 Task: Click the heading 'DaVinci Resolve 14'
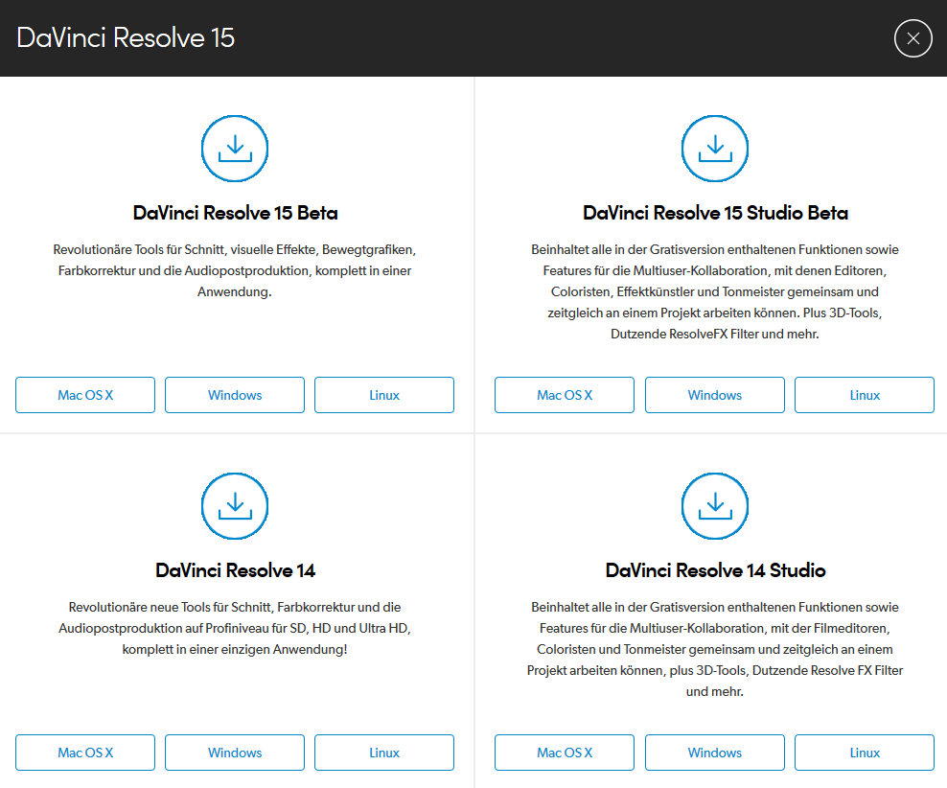[x=235, y=570]
